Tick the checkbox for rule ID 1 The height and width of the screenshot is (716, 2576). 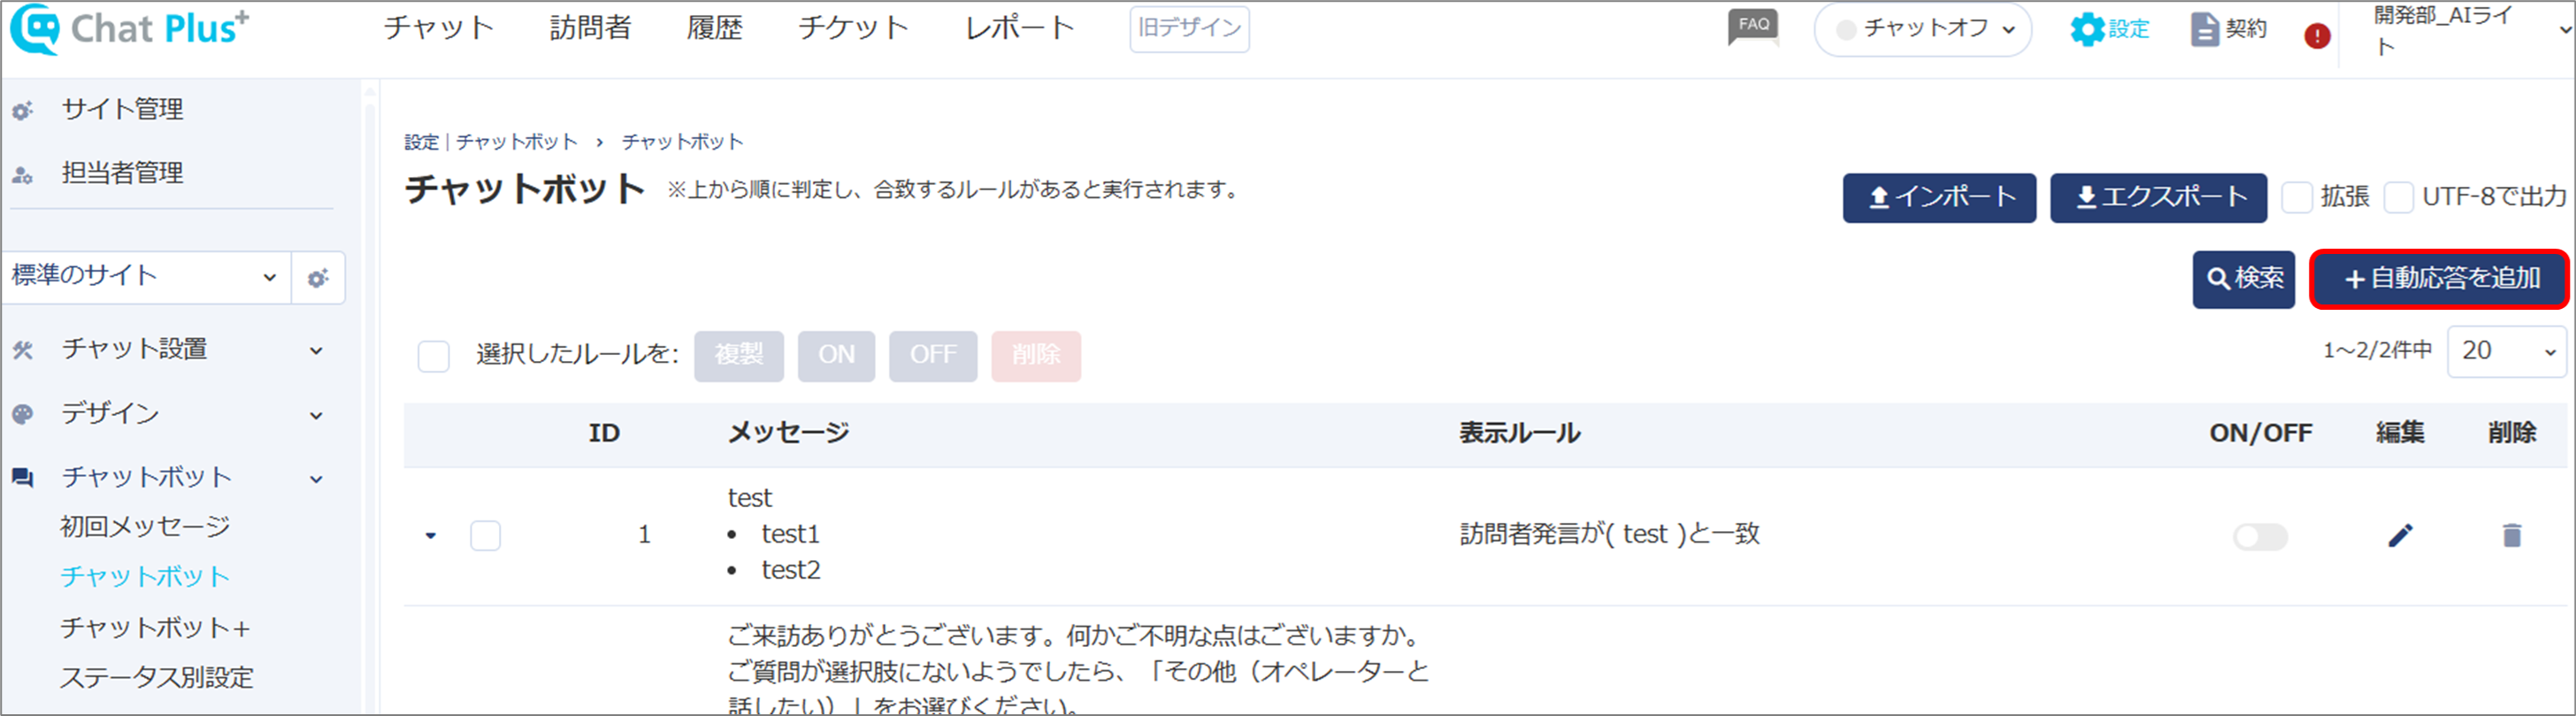[x=485, y=536]
